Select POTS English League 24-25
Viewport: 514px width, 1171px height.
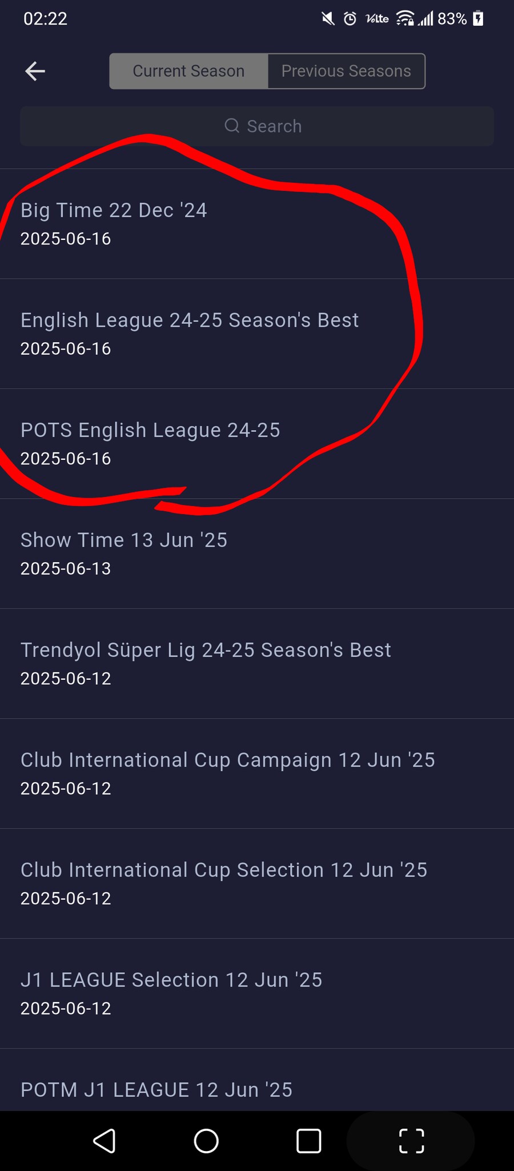point(257,444)
